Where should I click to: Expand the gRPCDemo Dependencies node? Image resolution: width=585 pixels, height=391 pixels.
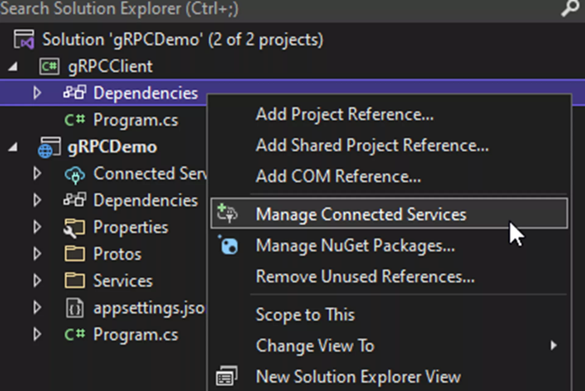37,201
